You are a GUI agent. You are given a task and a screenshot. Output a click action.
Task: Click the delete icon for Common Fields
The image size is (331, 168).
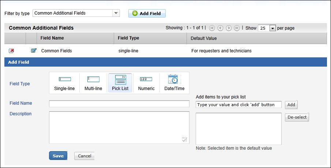[11, 51]
